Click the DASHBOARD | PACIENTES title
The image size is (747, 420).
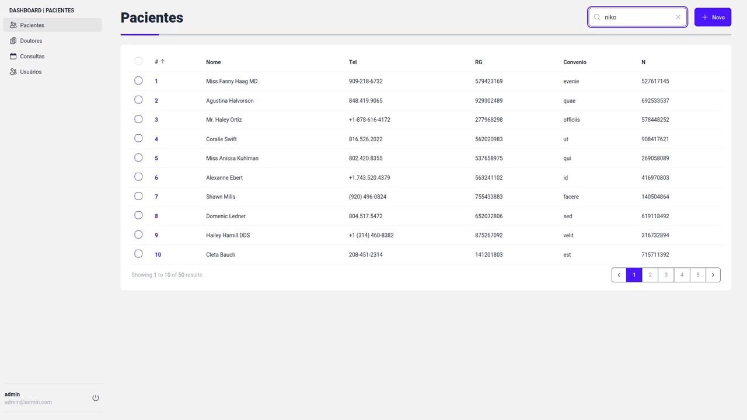pyautogui.click(x=41, y=10)
